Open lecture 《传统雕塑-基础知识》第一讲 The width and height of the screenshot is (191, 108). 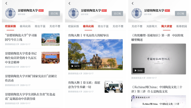click(x=157, y=37)
